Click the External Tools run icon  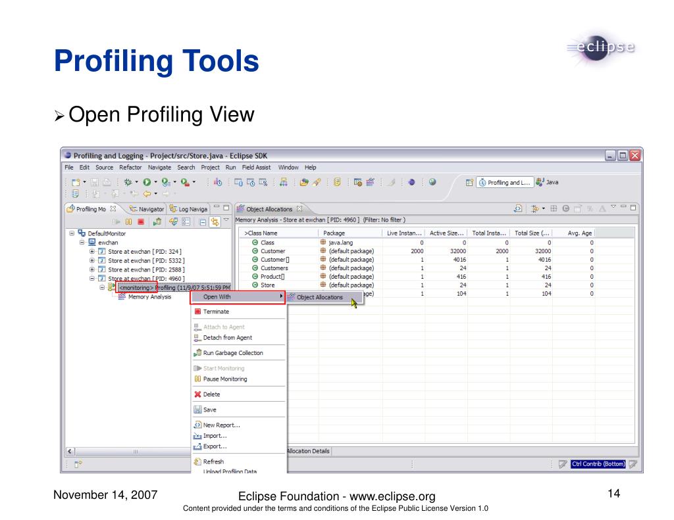click(x=185, y=182)
